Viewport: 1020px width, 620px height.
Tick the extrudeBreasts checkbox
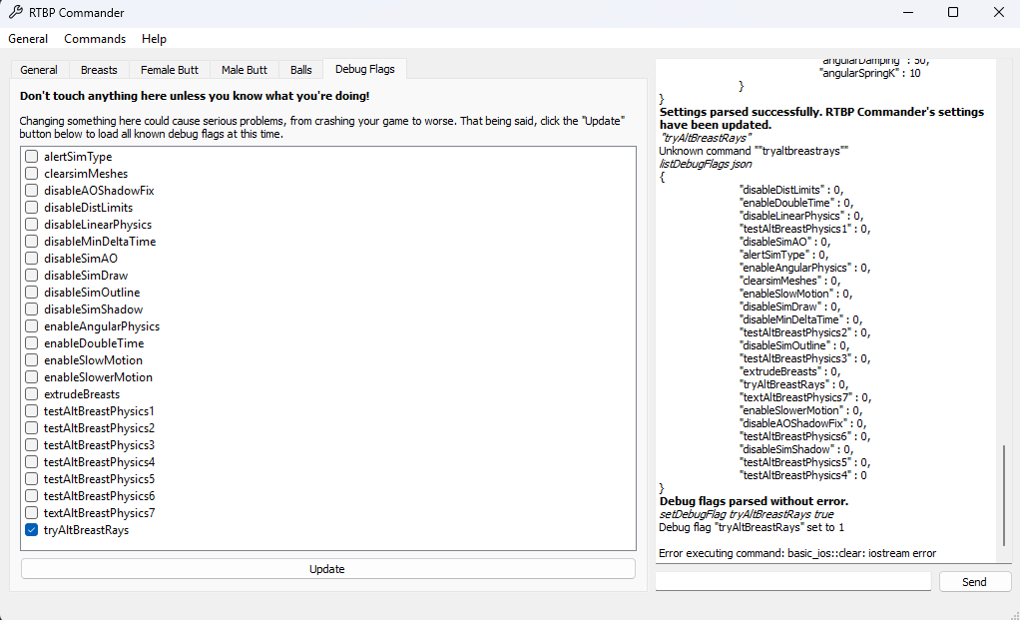pos(31,393)
